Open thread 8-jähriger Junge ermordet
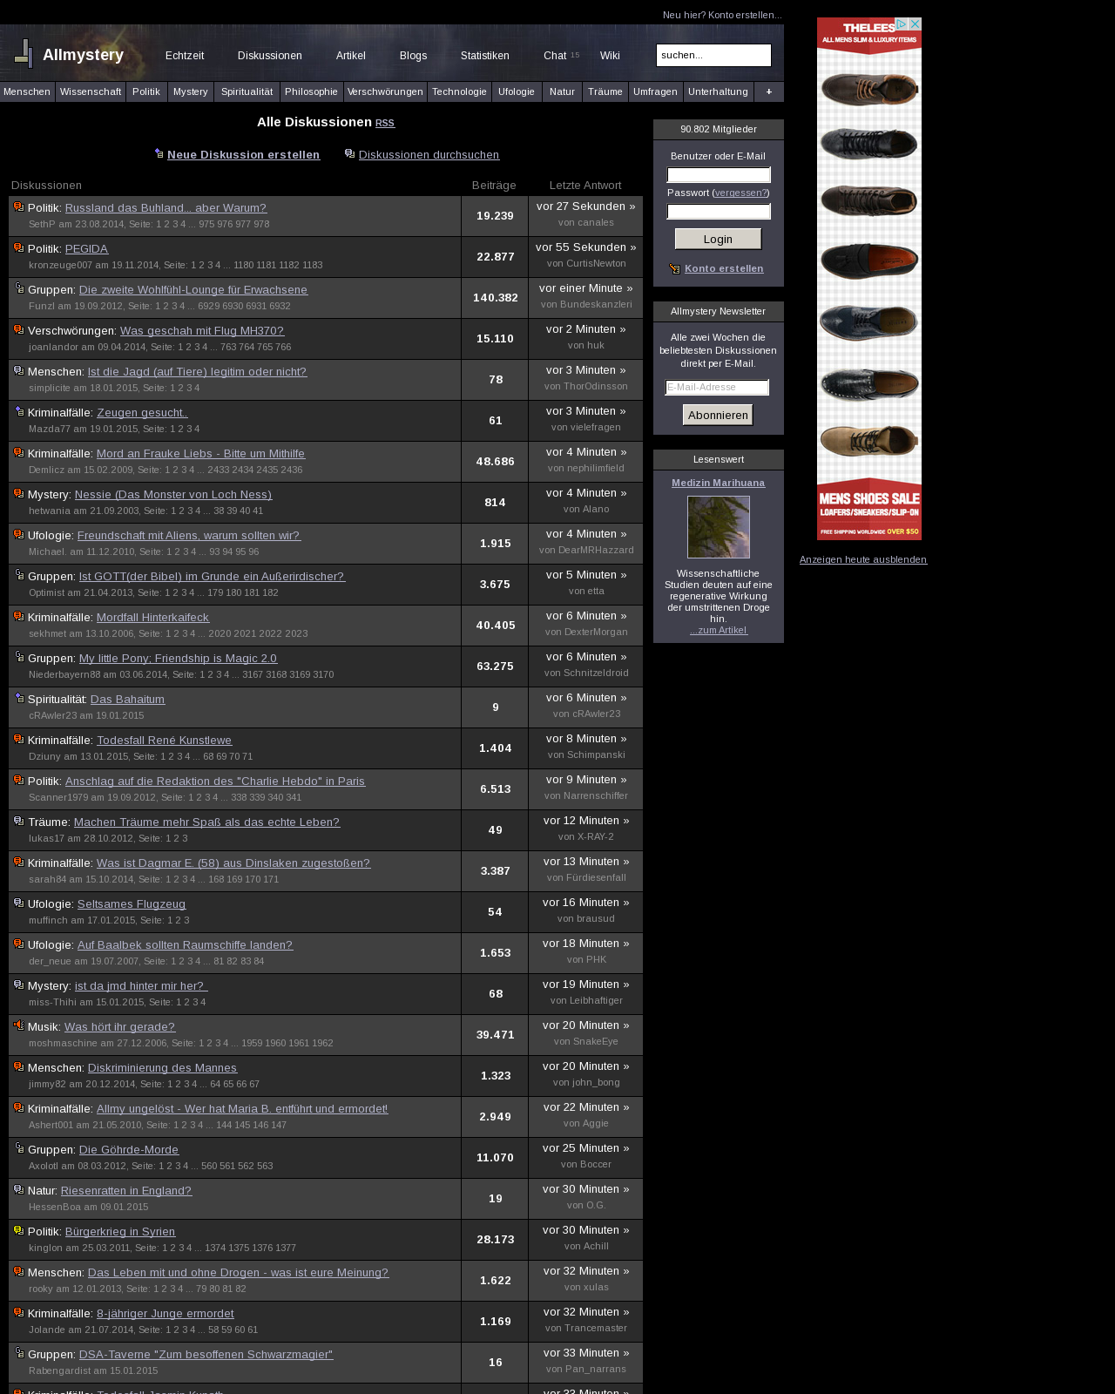 click(x=166, y=1313)
